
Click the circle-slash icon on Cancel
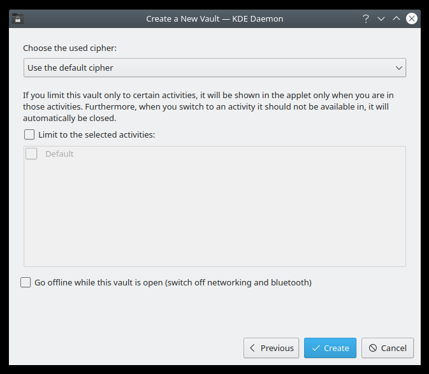(x=372, y=348)
